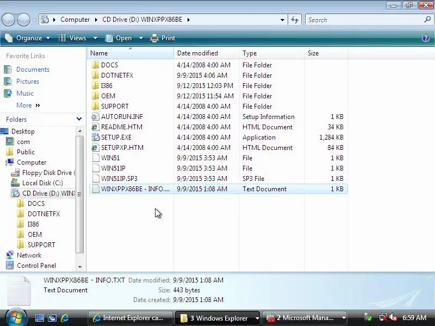This screenshot has width=435, height=326.
Task: Select com in the folder tree
Action: 23,142
